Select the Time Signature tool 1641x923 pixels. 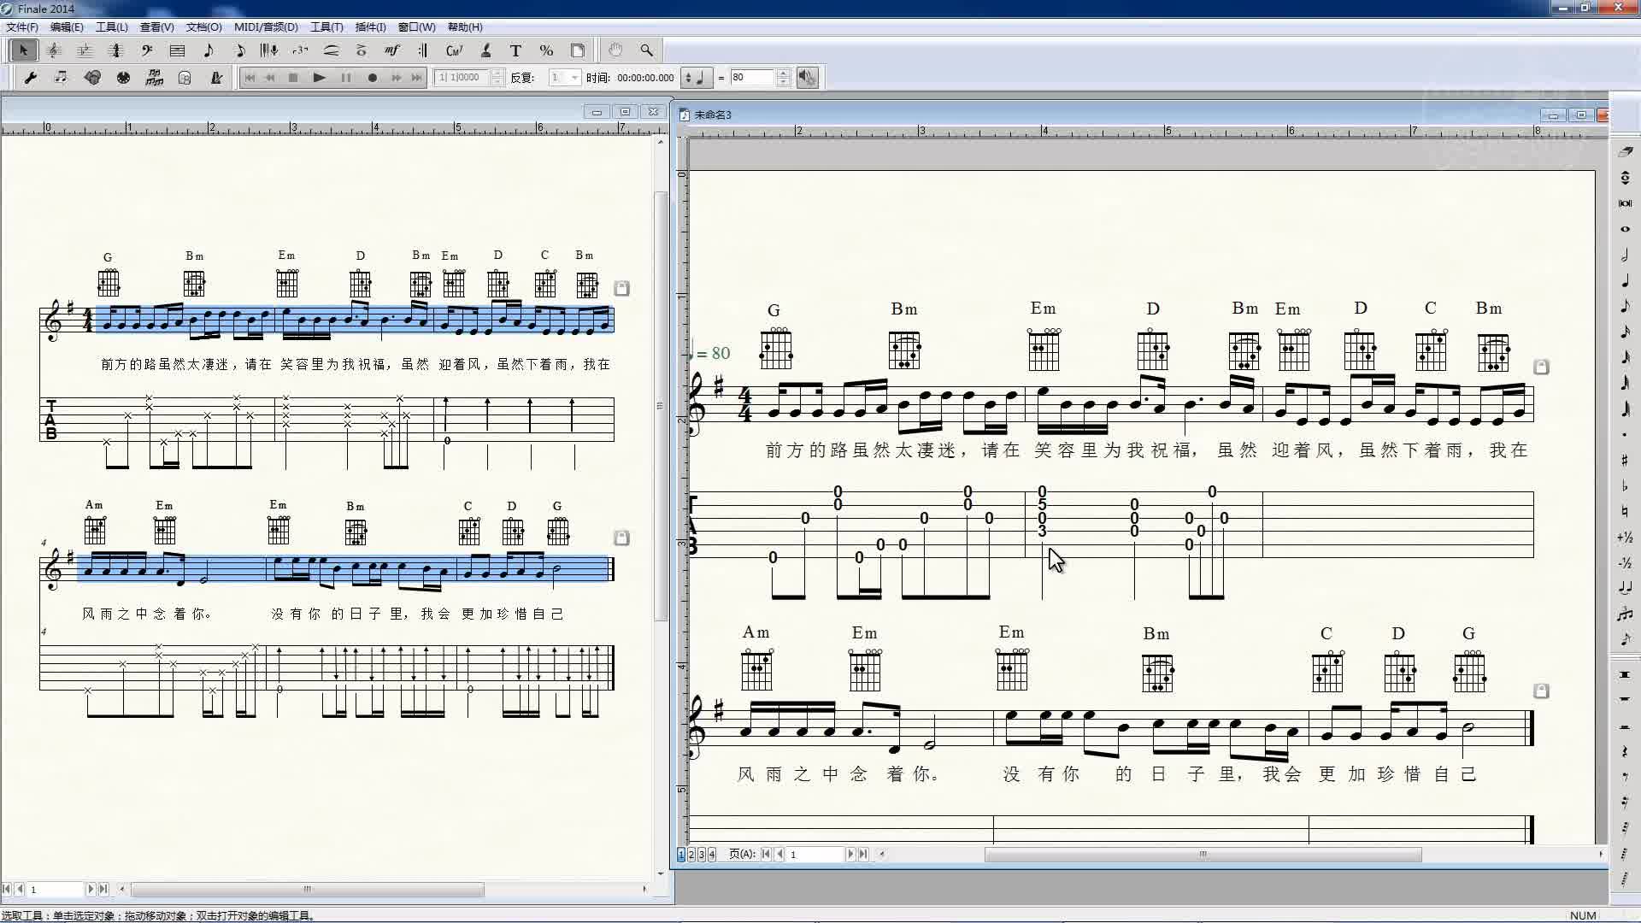pos(115,50)
